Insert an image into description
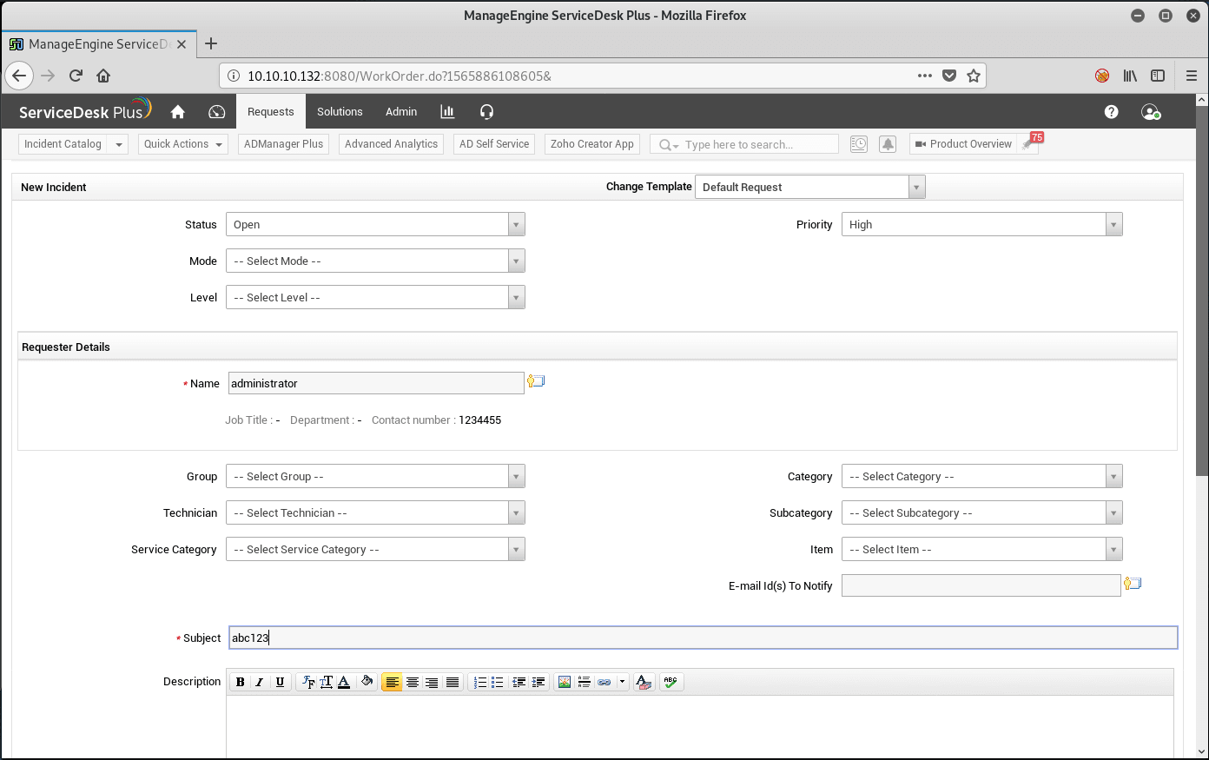Image resolution: width=1209 pixels, height=760 pixels. [x=565, y=682]
